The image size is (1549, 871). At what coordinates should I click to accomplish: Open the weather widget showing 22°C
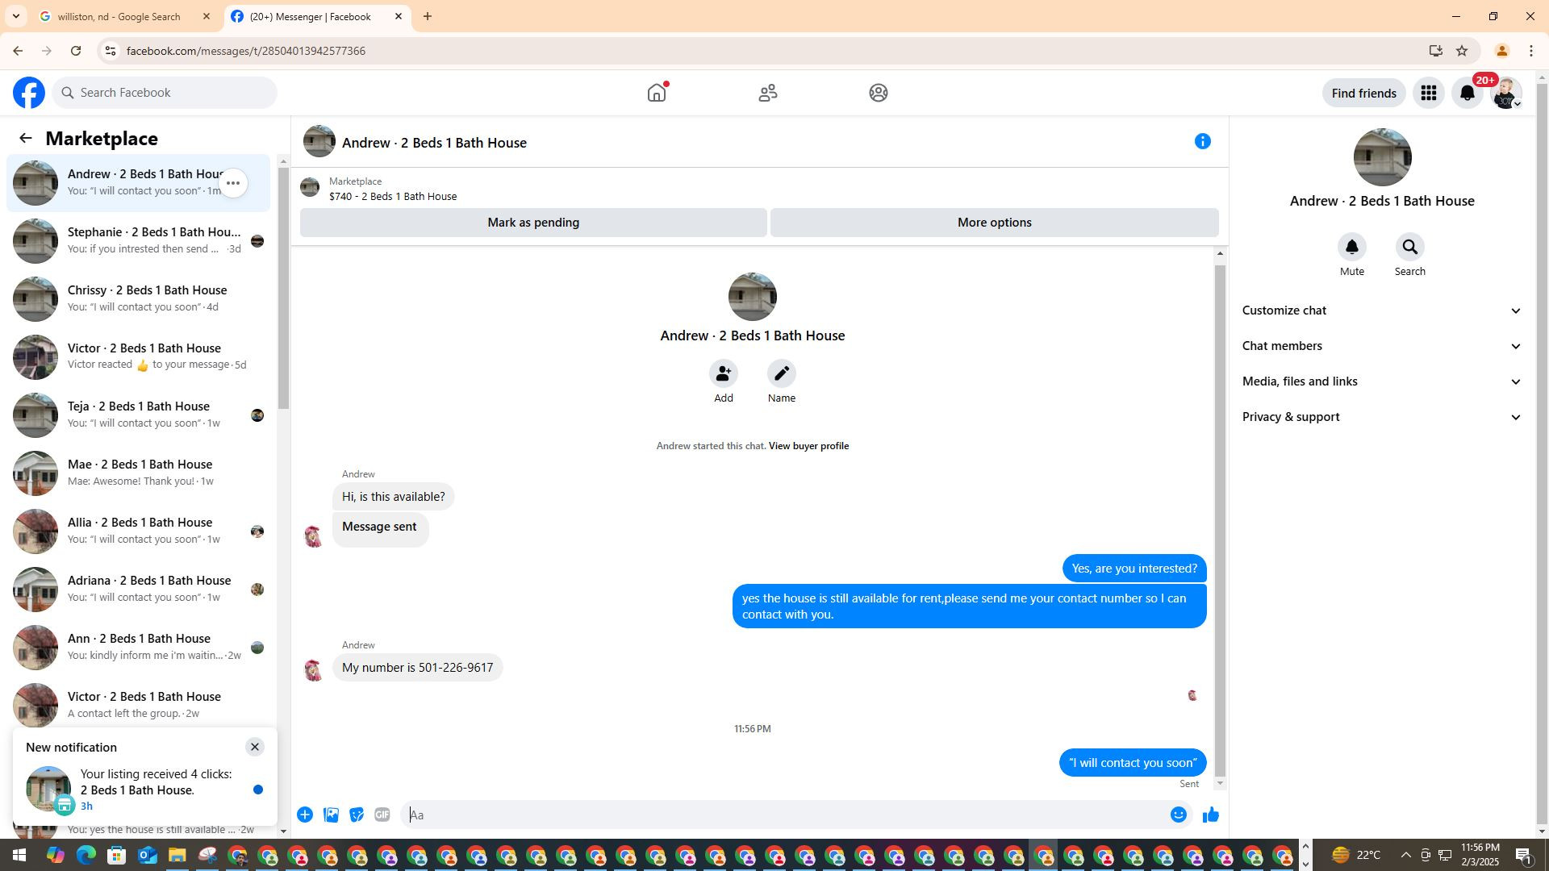click(x=1356, y=855)
